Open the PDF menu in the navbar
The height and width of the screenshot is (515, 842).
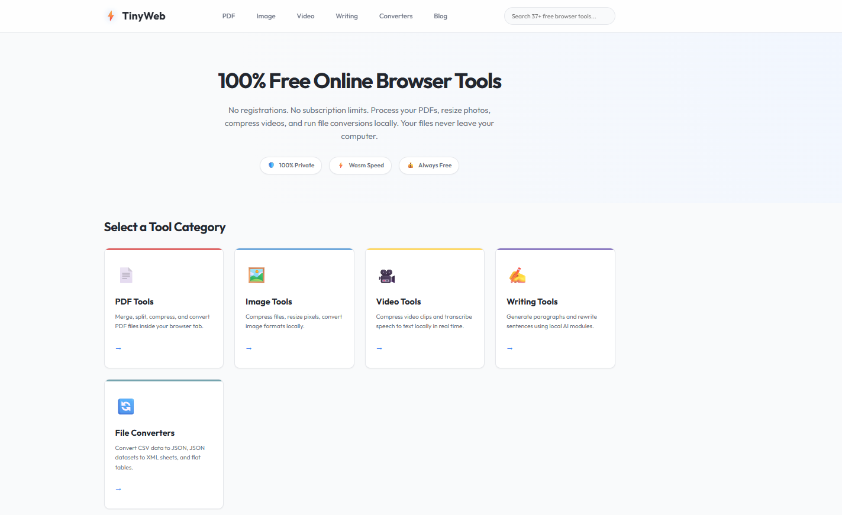(228, 16)
